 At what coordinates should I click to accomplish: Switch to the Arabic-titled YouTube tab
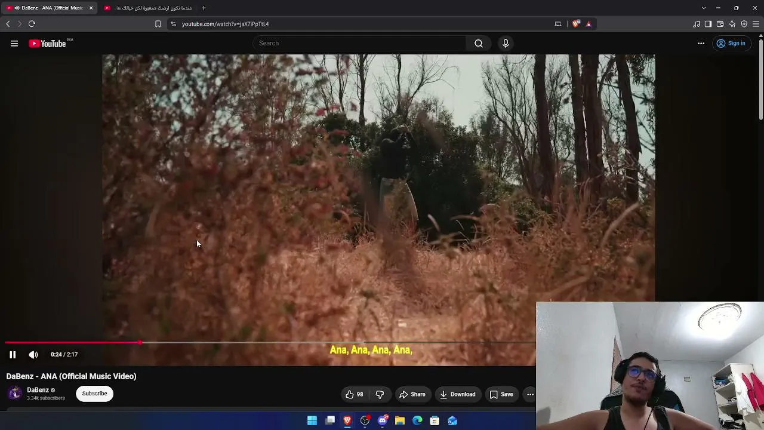point(149,8)
